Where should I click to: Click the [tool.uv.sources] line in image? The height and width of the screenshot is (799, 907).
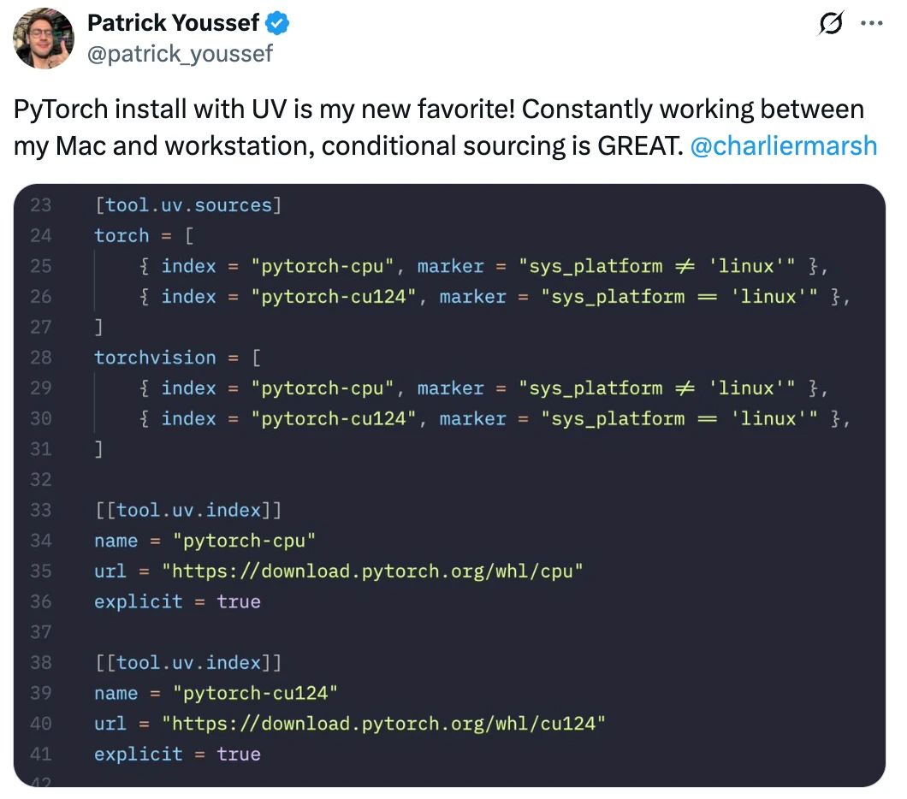point(188,205)
